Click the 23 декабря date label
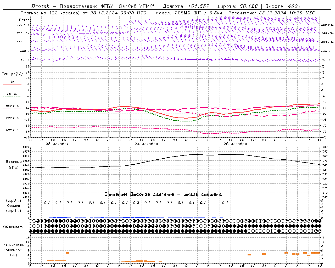 pyautogui.click(x=57, y=144)
